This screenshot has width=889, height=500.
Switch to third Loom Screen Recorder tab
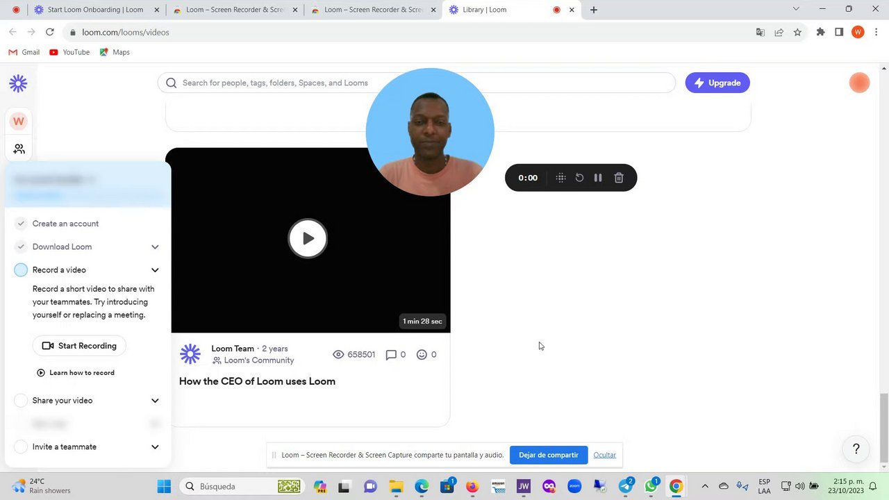pos(373,10)
